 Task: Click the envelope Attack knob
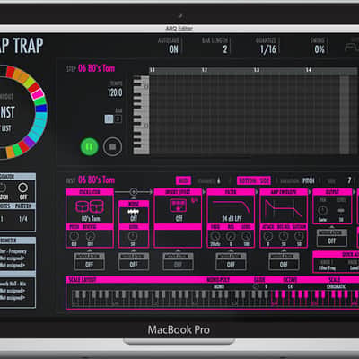pyautogui.click(x=267, y=237)
